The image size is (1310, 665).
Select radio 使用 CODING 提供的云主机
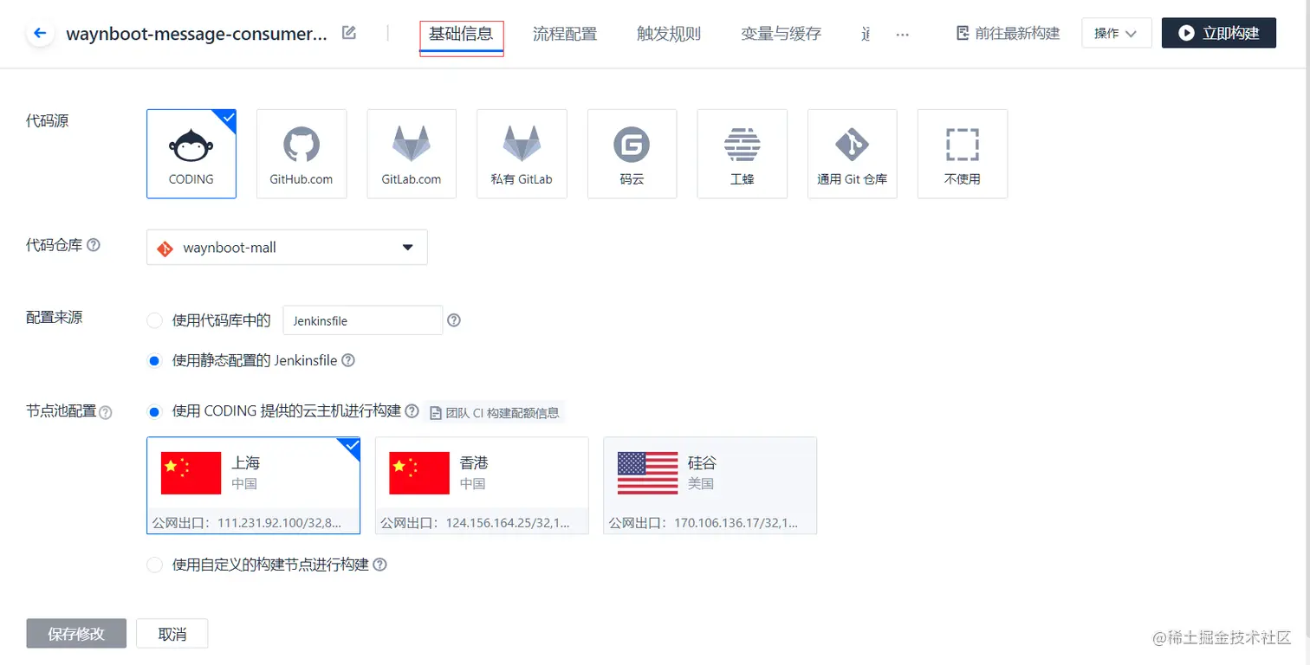coord(154,411)
